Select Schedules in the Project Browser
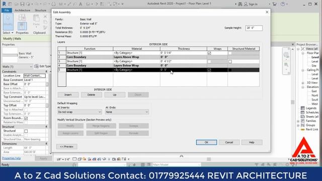Screen dimensions: 322x181 tap(312, 113)
